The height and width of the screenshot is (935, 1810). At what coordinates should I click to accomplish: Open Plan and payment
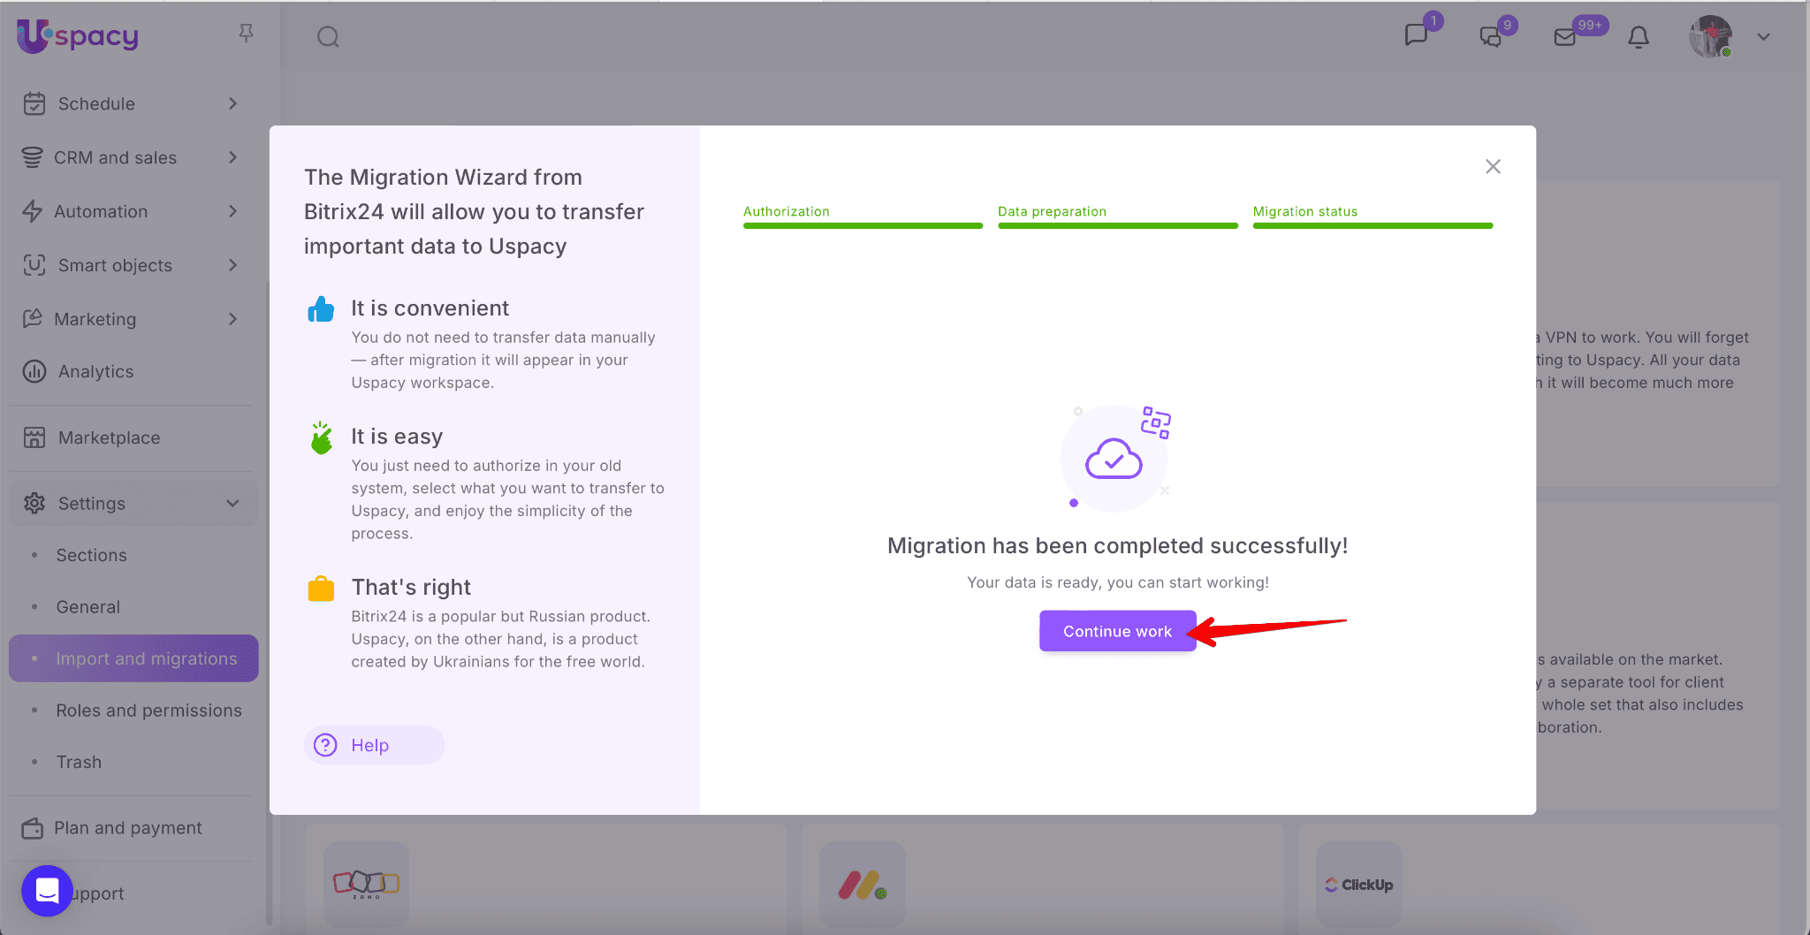click(128, 828)
